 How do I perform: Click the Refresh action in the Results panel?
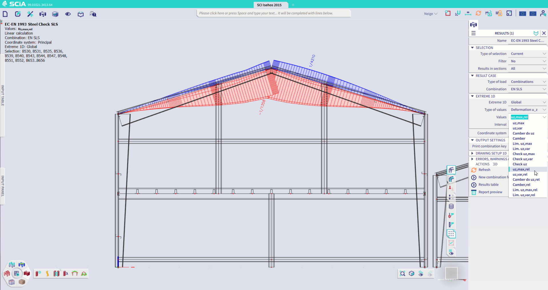click(484, 170)
